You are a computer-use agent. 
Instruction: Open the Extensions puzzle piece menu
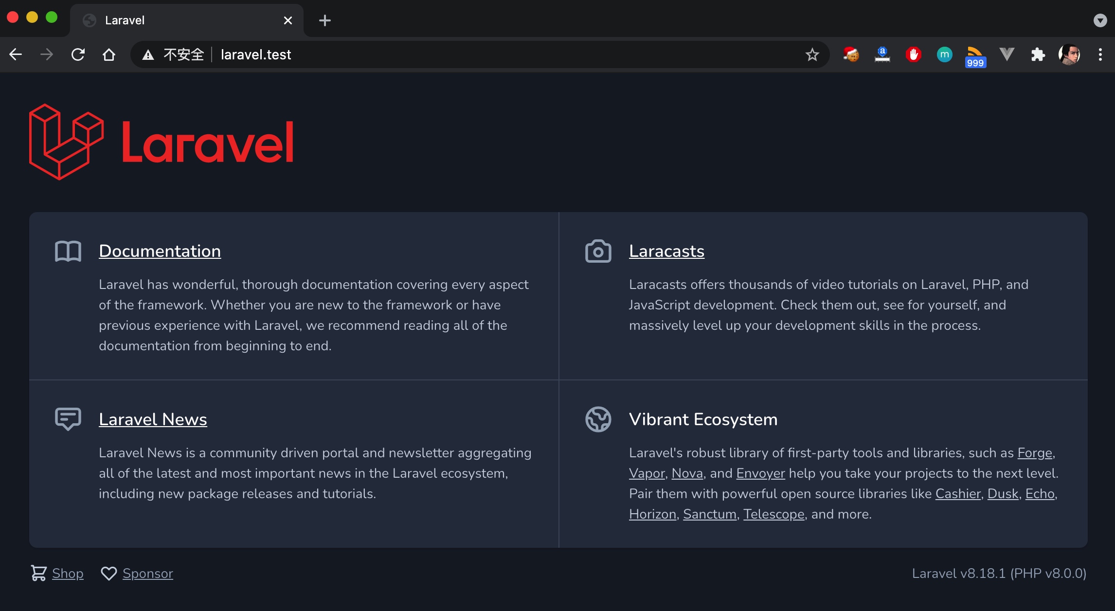(1038, 54)
